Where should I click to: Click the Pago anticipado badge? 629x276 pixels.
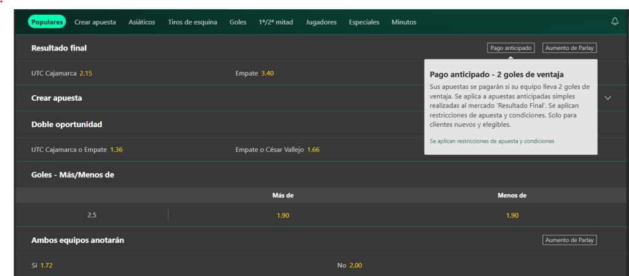(x=511, y=48)
